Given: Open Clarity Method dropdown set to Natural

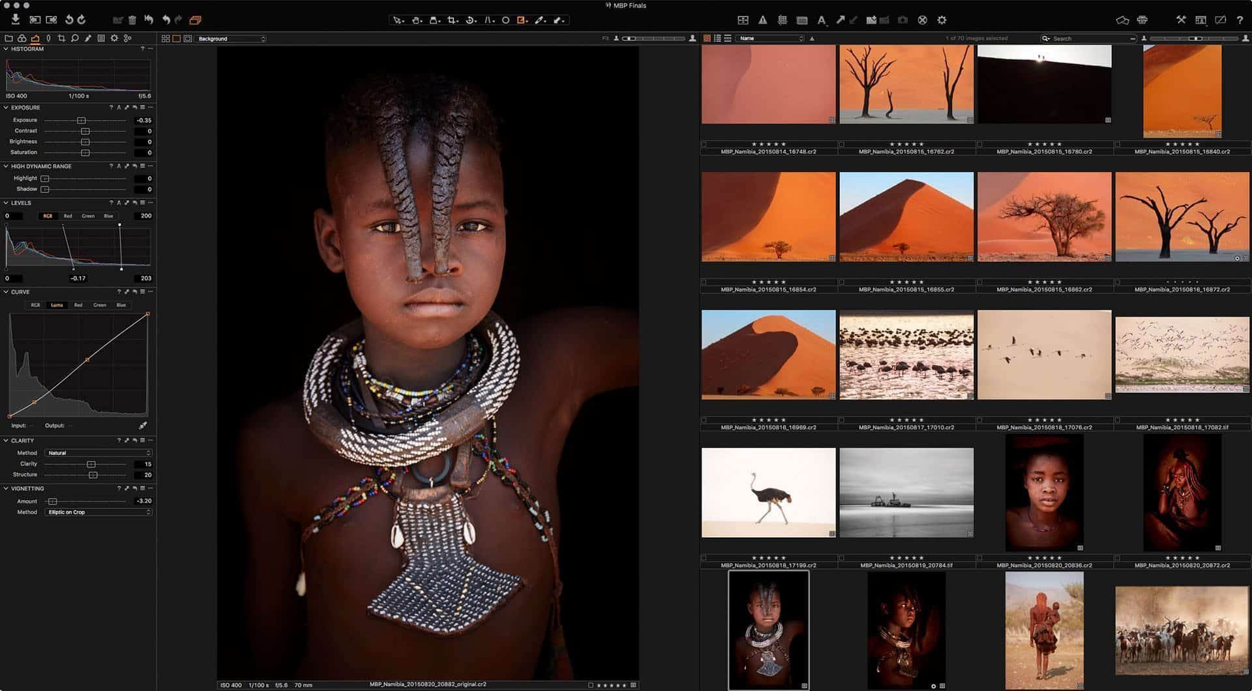Looking at the screenshot, I should [x=98, y=453].
